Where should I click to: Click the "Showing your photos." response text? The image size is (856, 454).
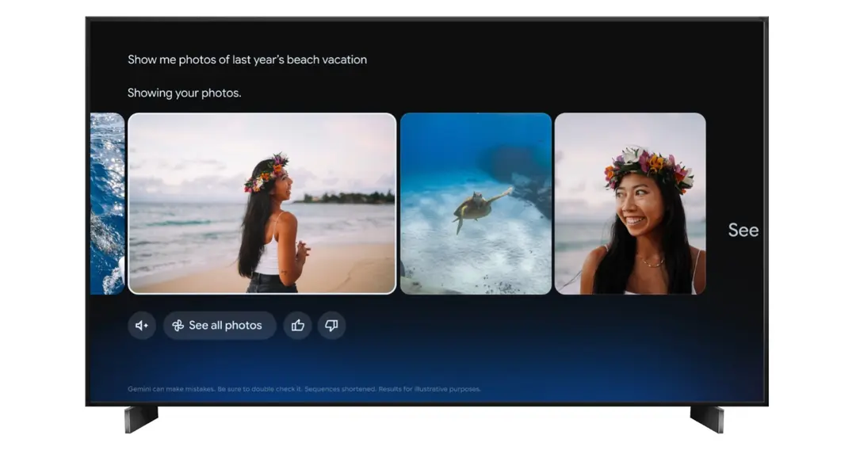[184, 93]
